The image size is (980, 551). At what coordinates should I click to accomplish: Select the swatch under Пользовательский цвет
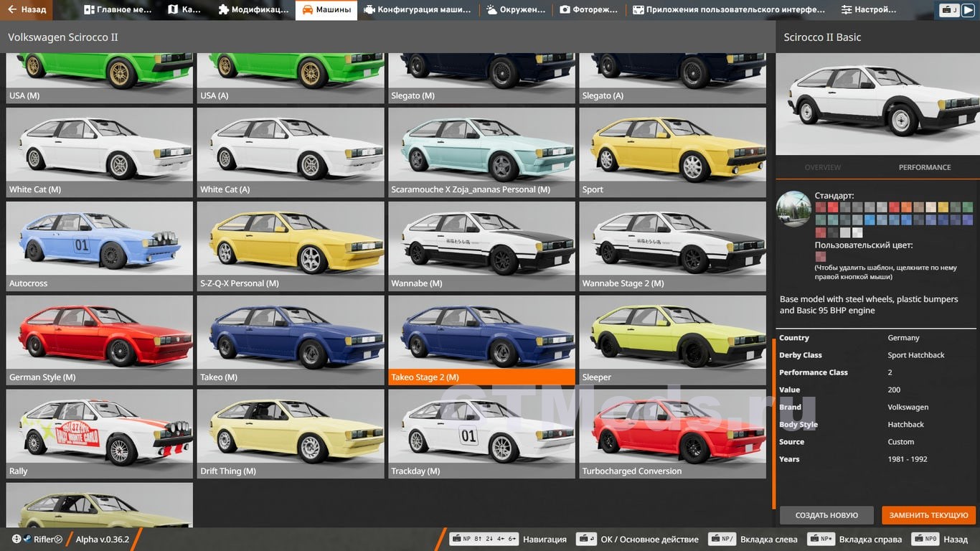[x=820, y=257]
